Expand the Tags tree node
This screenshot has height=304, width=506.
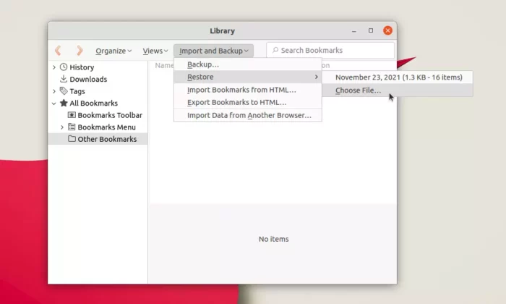(x=54, y=91)
